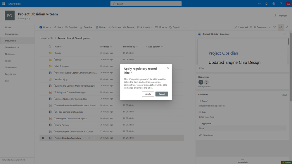
Task: Click the Rename toolbar command
Action: tap(129, 27)
